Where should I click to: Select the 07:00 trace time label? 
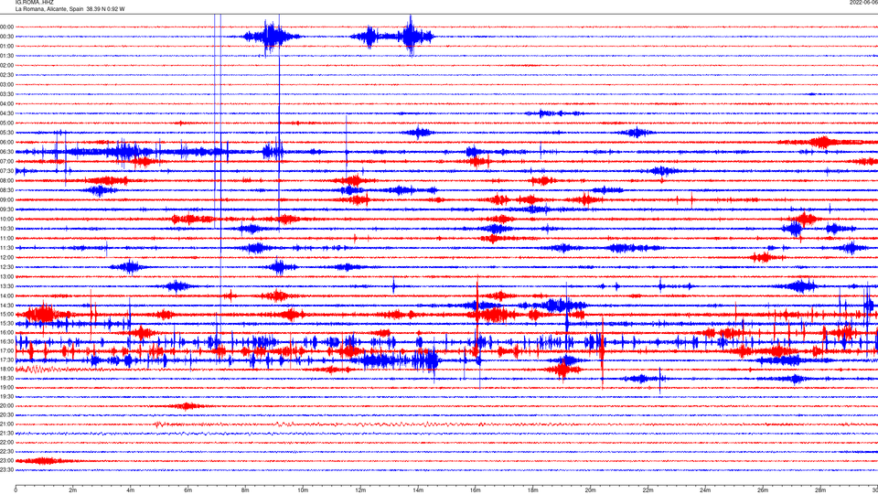tap(6, 161)
